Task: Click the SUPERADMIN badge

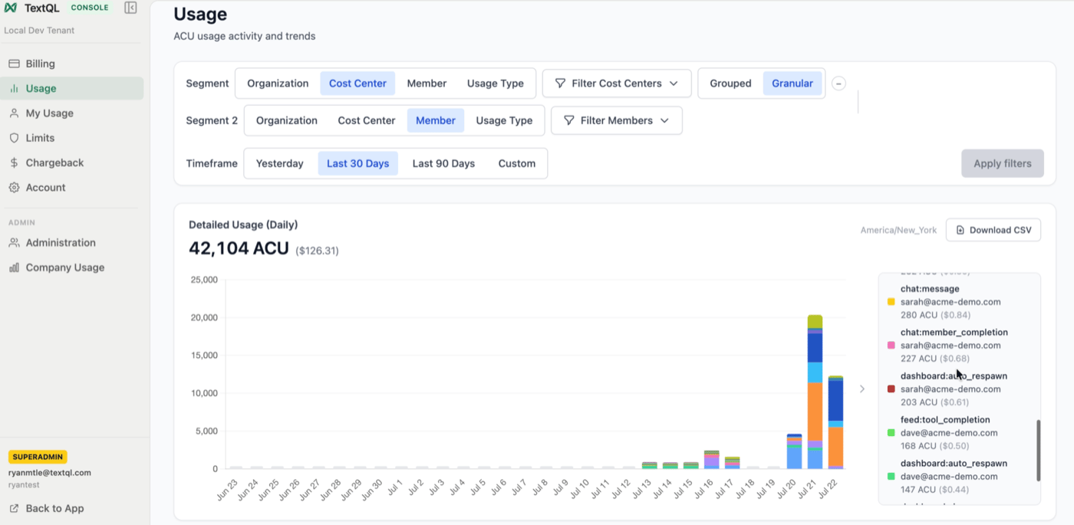Action: click(38, 457)
